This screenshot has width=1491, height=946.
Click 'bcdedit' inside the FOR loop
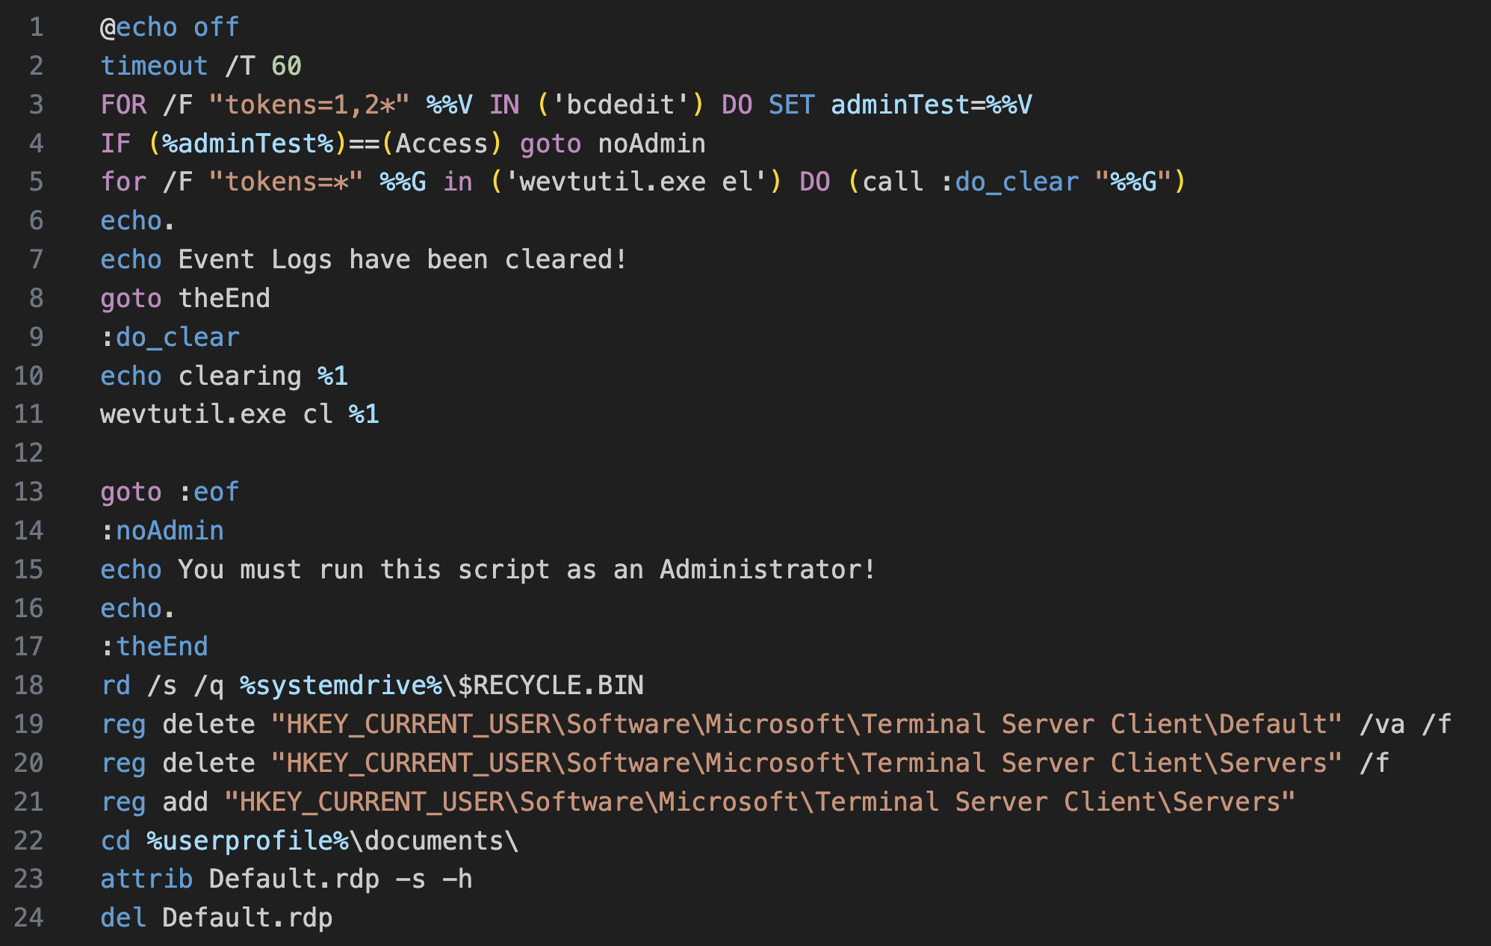(620, 105)
